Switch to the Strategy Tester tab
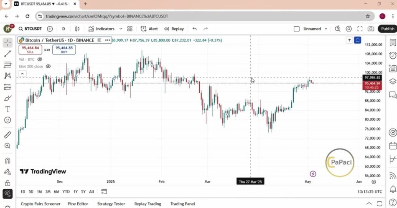The image size is (397, 208). 111,204
